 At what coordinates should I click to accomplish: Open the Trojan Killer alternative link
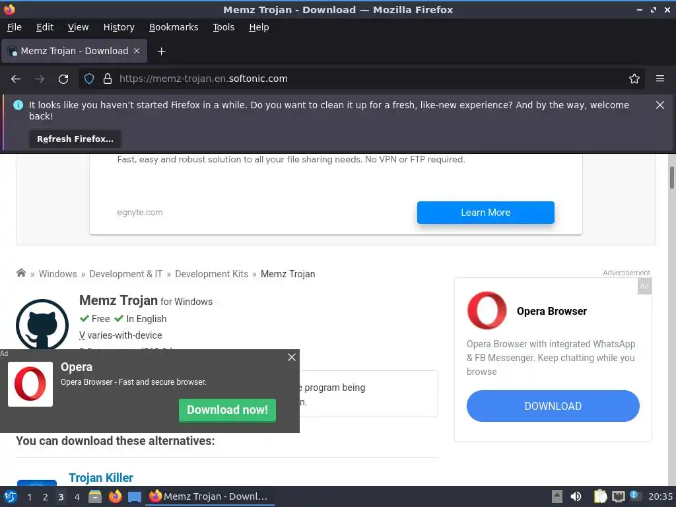[101, 478]
